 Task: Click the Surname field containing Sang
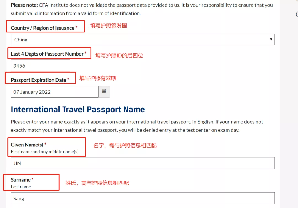pos(143,198)
